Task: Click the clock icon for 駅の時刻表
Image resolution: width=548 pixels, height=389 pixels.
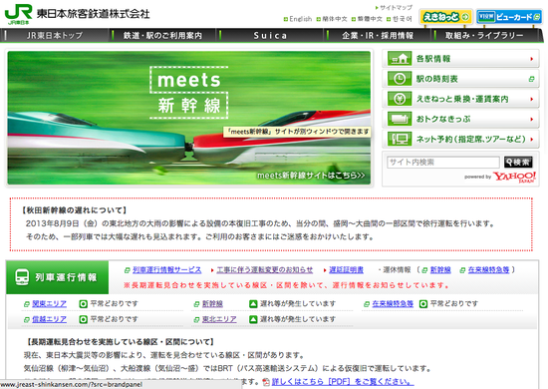Action: (x=400, y=79)
